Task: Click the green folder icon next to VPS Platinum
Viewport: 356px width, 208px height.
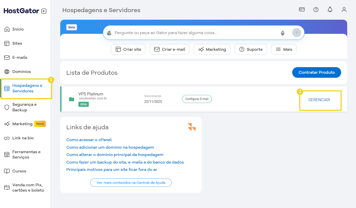Action: 71,99
